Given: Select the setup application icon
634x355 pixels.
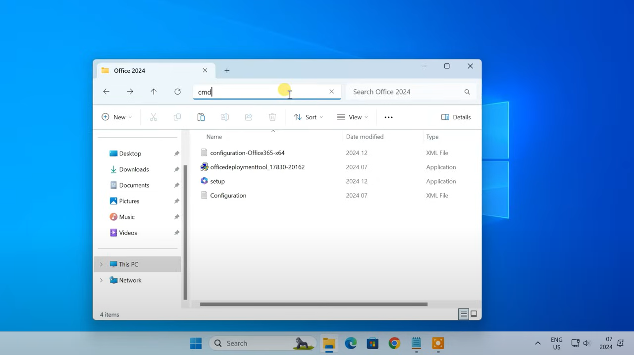Looking at the screenshot, I should [204, 181].
